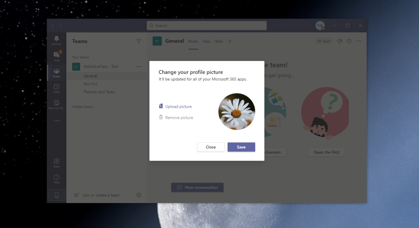Close the profile picture dialog

[x=211, y=147]
